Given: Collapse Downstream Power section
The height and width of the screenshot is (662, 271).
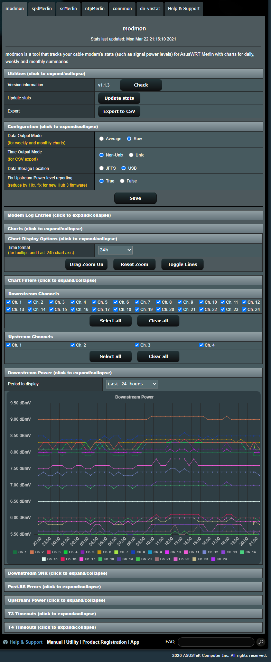Looking at the screenshot, I should (133, 373).
